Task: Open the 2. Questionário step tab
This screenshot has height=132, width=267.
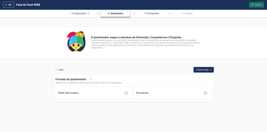Action: click(116, 14)
